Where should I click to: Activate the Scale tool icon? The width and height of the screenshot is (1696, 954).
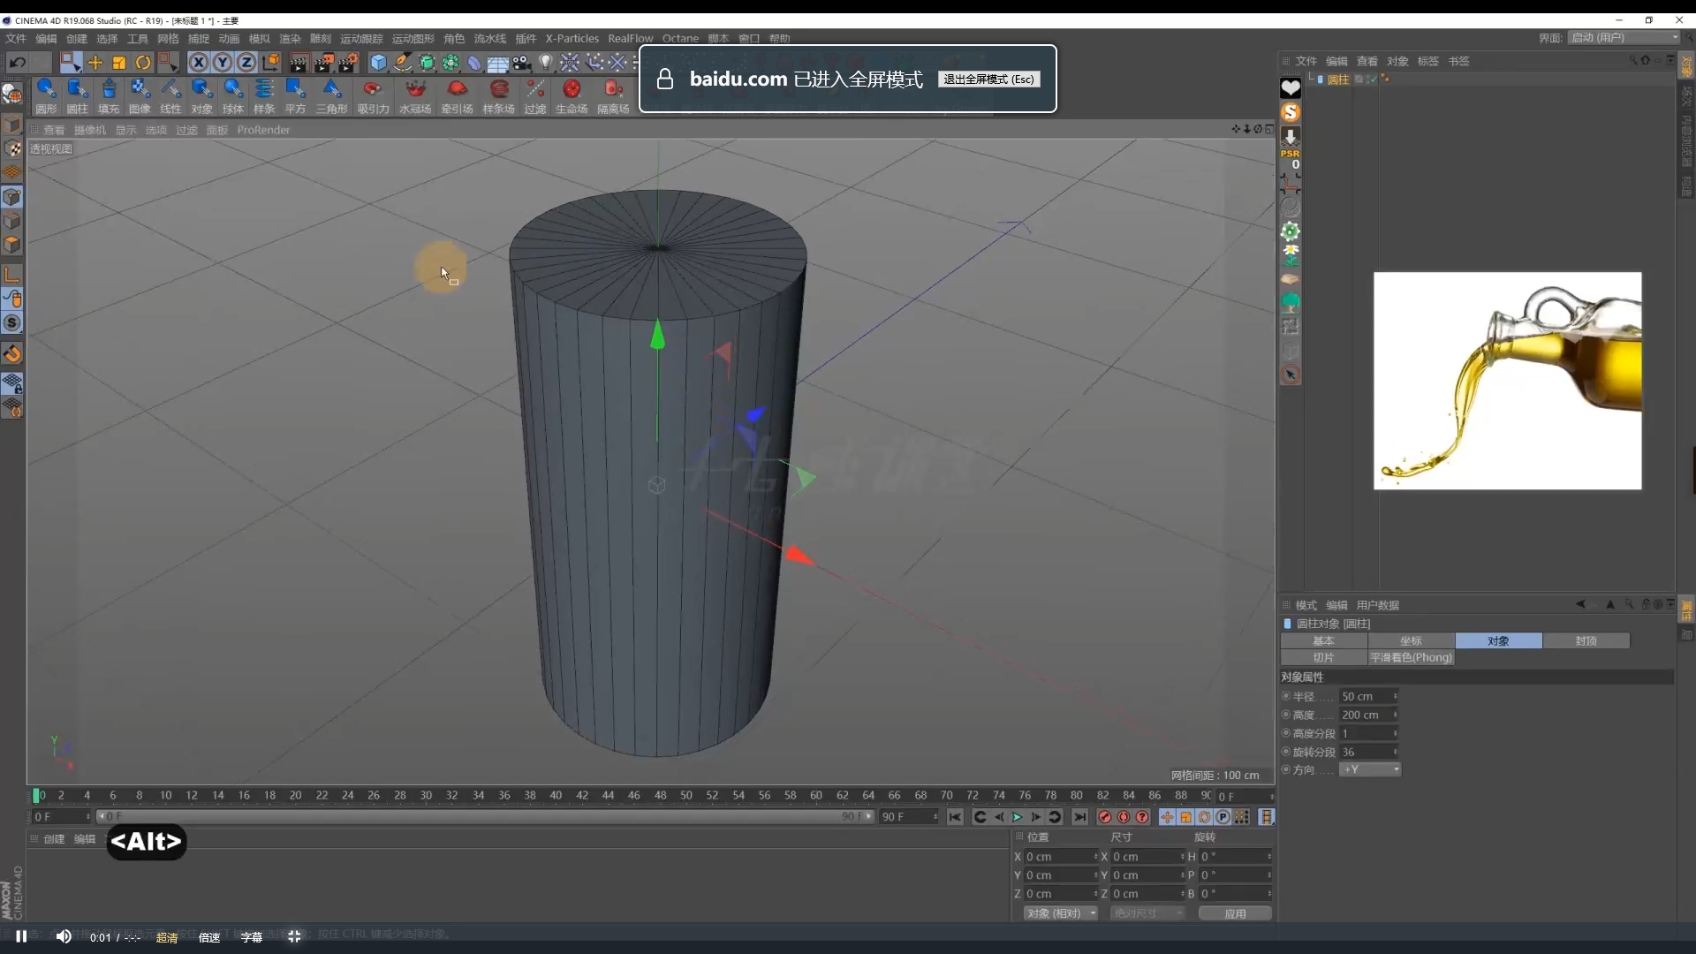(x=119, y=63)
